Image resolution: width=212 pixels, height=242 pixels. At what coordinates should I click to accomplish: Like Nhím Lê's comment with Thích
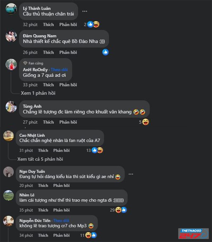pyautogui.click(x=43, y=210)
